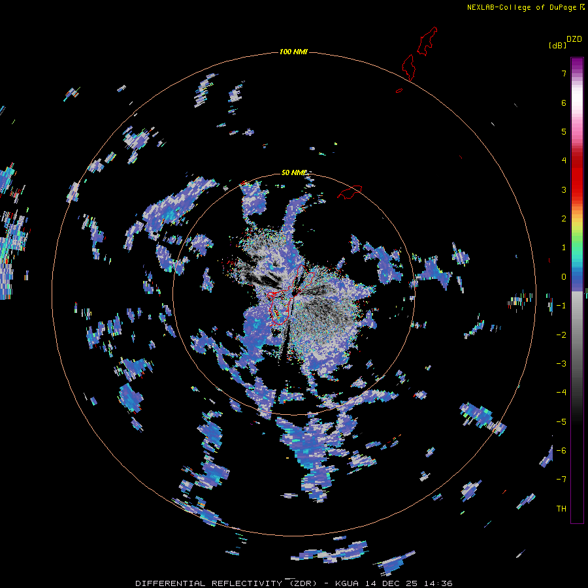The image size is (588, 588).
Task: Click the NEXLAB-College of DuPage watermark text
Action: coord(526,7)
